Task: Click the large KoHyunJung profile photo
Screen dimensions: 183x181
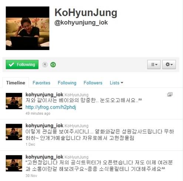Action: coord(28,28)
